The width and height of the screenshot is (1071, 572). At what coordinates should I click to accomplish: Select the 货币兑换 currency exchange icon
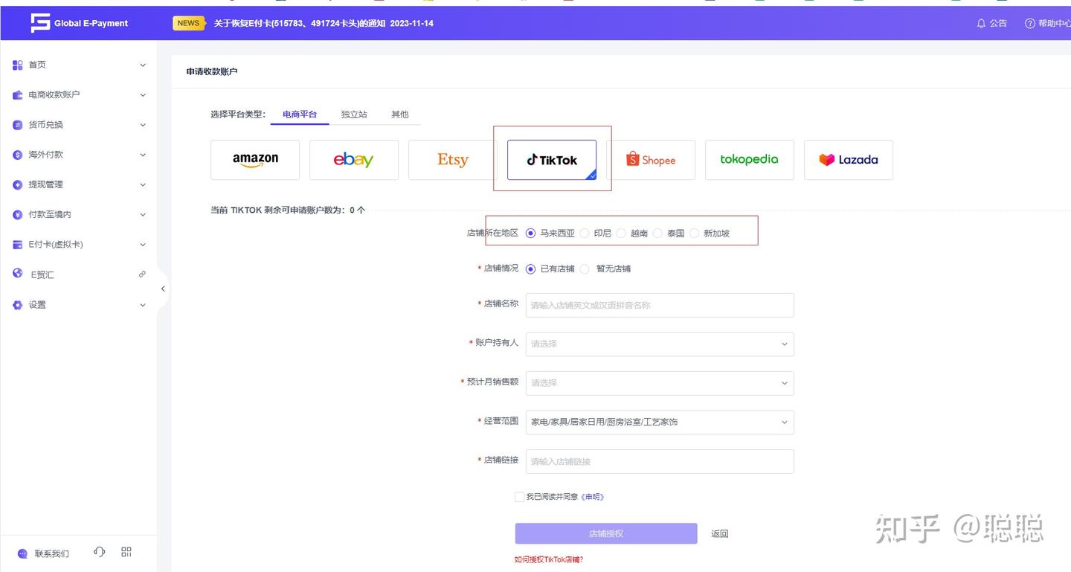pos(17,124)
